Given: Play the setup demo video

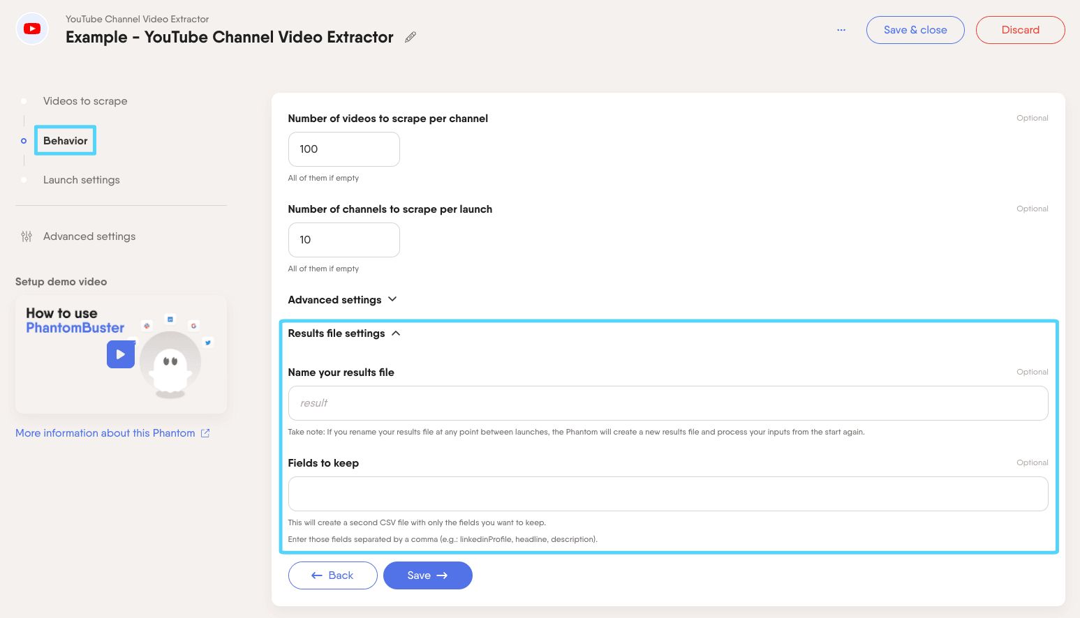Looking at the screenshot, I should [x=121, y=354].
